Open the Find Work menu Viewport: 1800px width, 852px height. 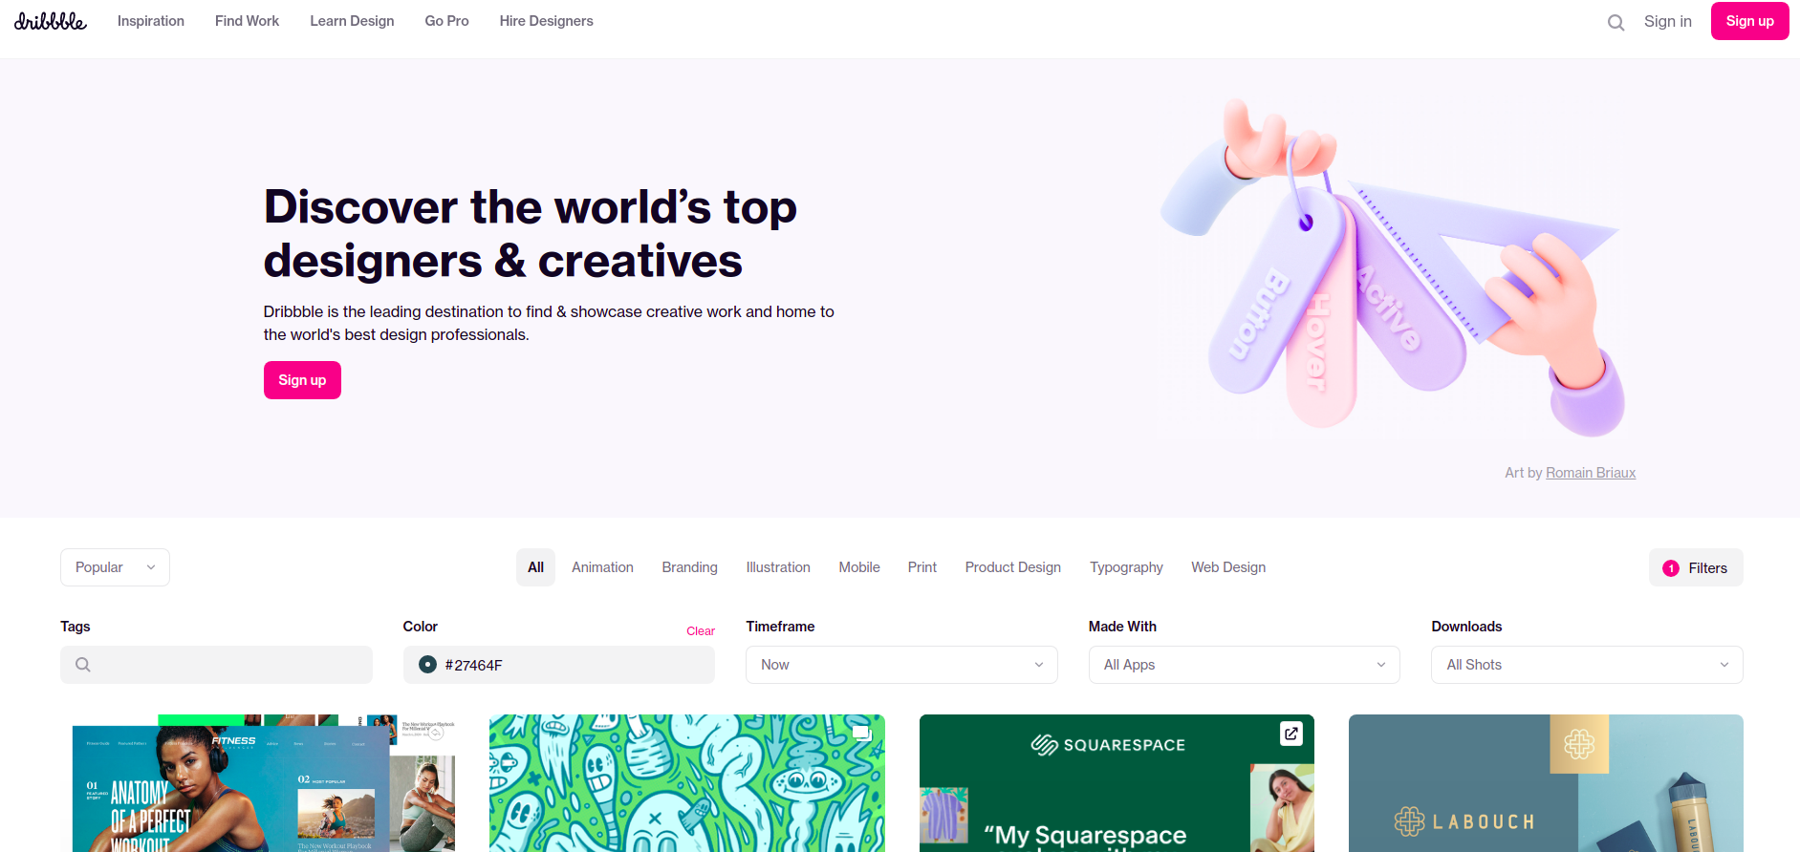pyautogui.click(x=247, y=21)
